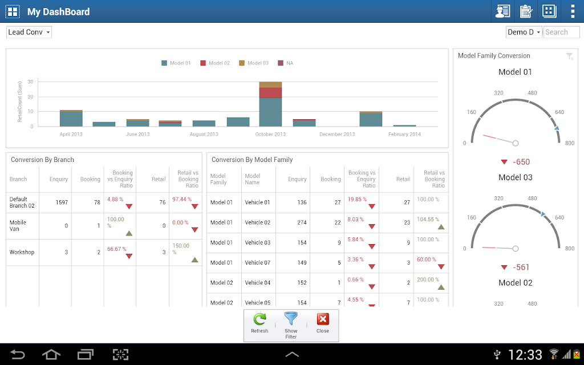Open the three-dot overflow menu
Viewport: 584px width, 365px height.
pyautogui.click(x=573, y=11)
